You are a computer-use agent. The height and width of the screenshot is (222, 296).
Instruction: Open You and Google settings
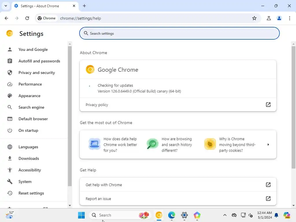33,49
